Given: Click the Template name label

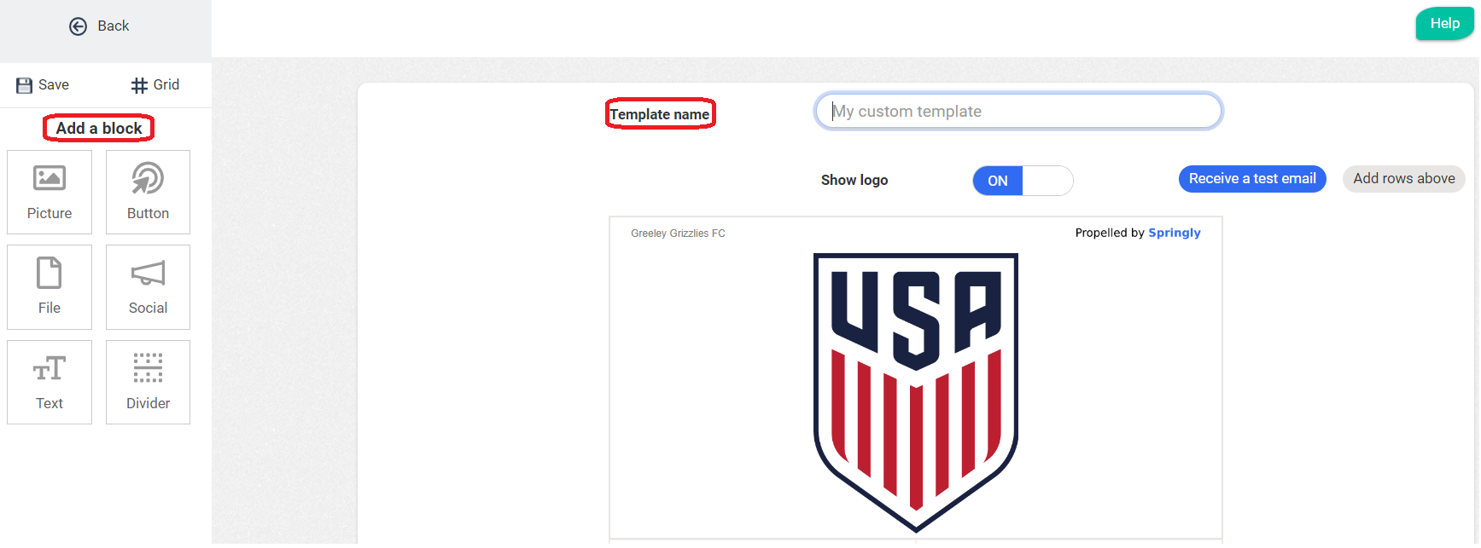Looking at the screenshot, I should pos(660,114).
